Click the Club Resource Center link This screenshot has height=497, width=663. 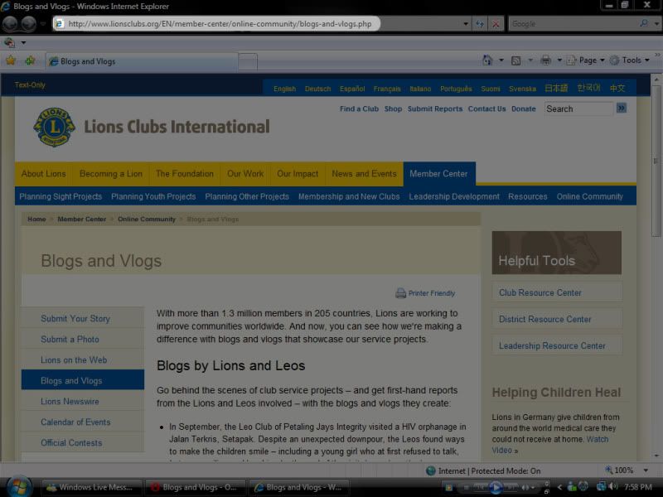[x=540, y=292]
